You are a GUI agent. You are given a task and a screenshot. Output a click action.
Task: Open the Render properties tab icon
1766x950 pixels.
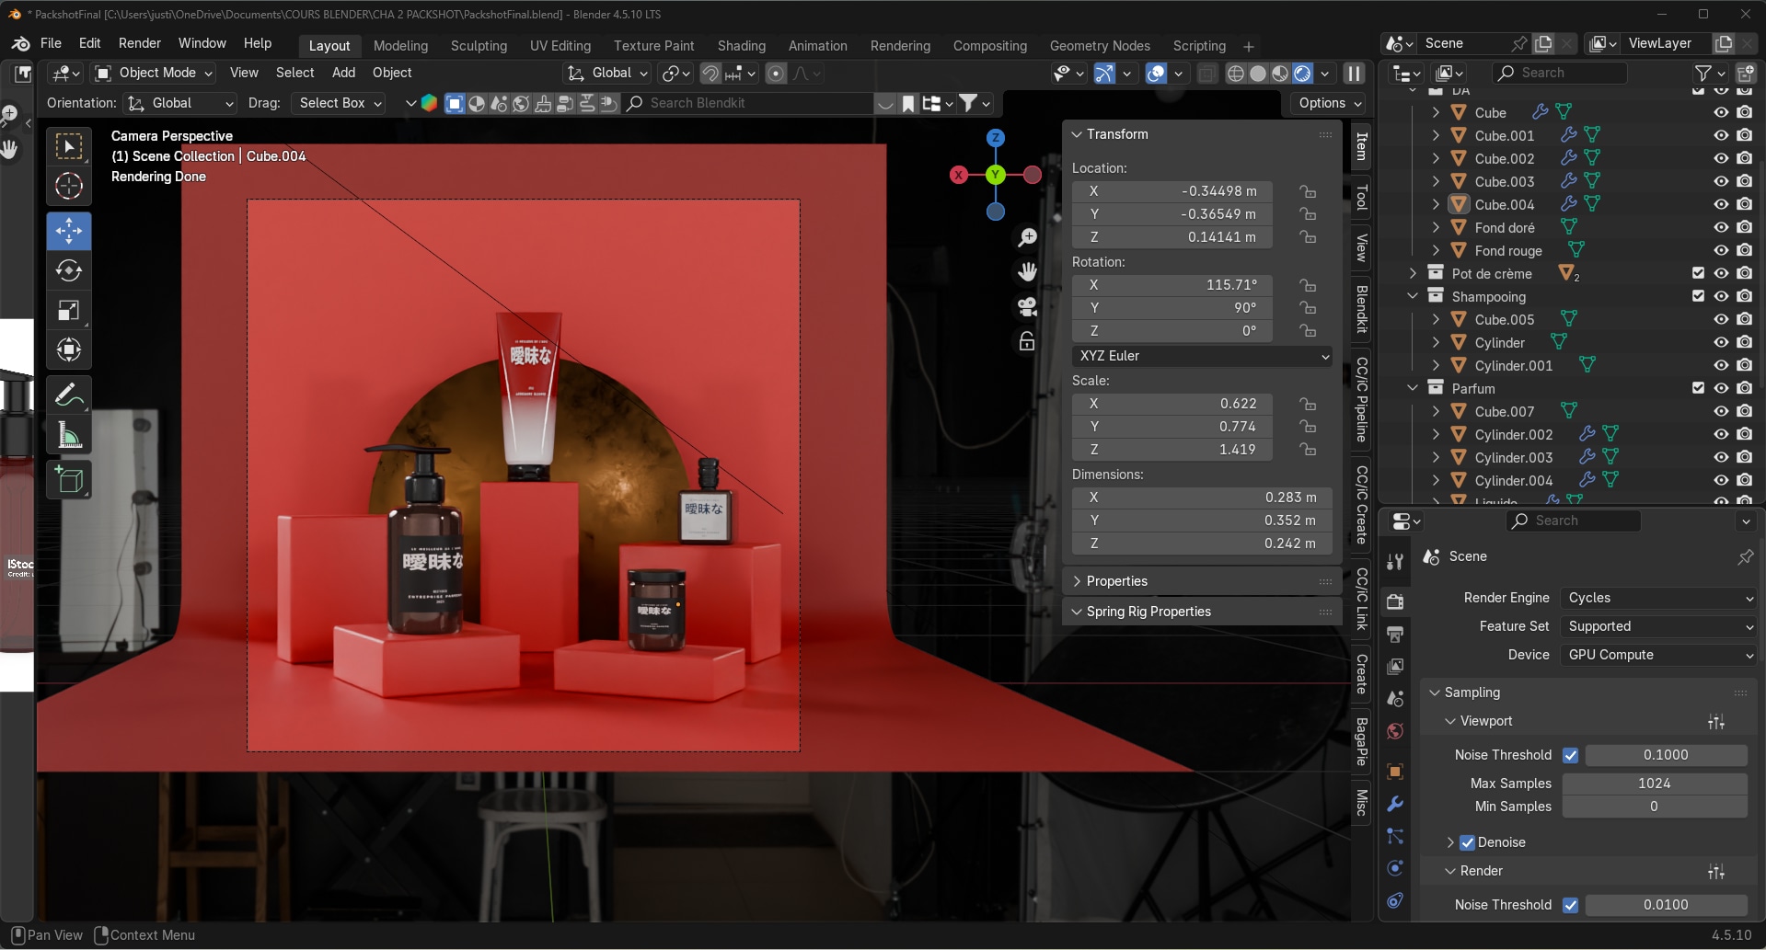pos(1395,601)
